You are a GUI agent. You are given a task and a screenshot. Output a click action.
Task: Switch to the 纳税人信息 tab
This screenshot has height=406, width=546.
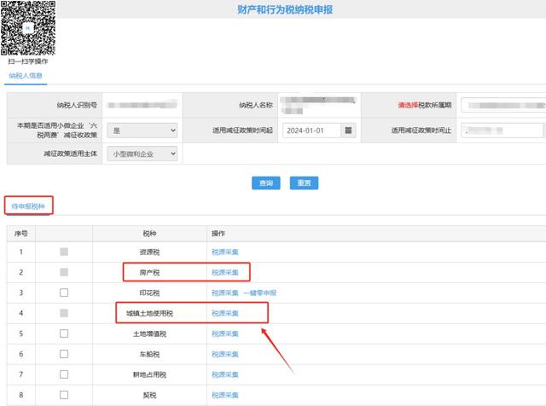[x=26, y=76]
